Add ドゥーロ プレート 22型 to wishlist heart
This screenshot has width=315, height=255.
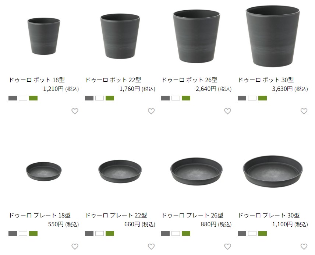pyautogui.click(x=151, y=247)
